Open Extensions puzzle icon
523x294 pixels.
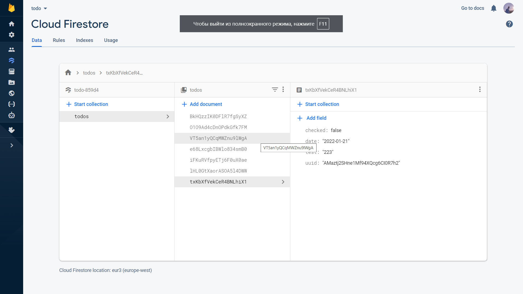[x=11, y=130]
